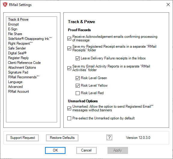Viewport: 173px width, 159px height.
Task: Close the RMail Settings dialog
Action: click(168, 4)
